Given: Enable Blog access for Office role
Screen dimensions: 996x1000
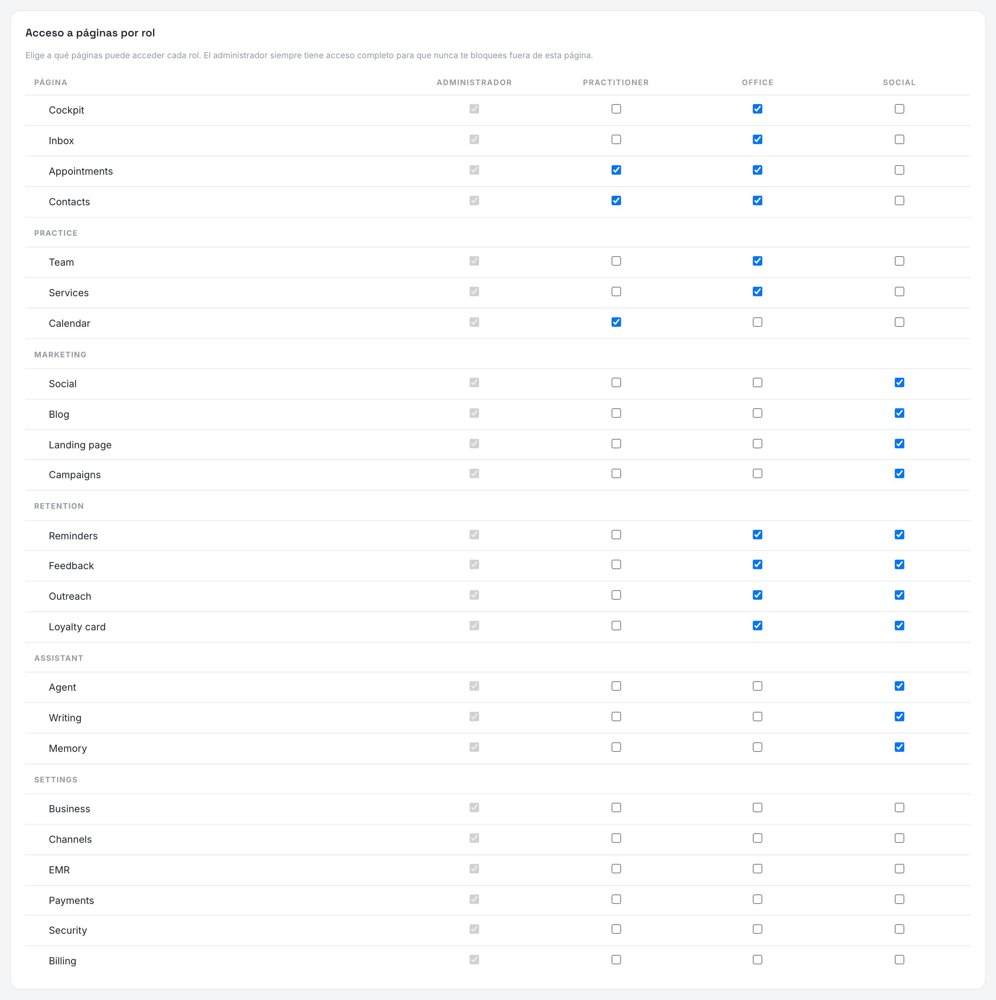Looking at the screenshot, I should (x=757, y=413).
